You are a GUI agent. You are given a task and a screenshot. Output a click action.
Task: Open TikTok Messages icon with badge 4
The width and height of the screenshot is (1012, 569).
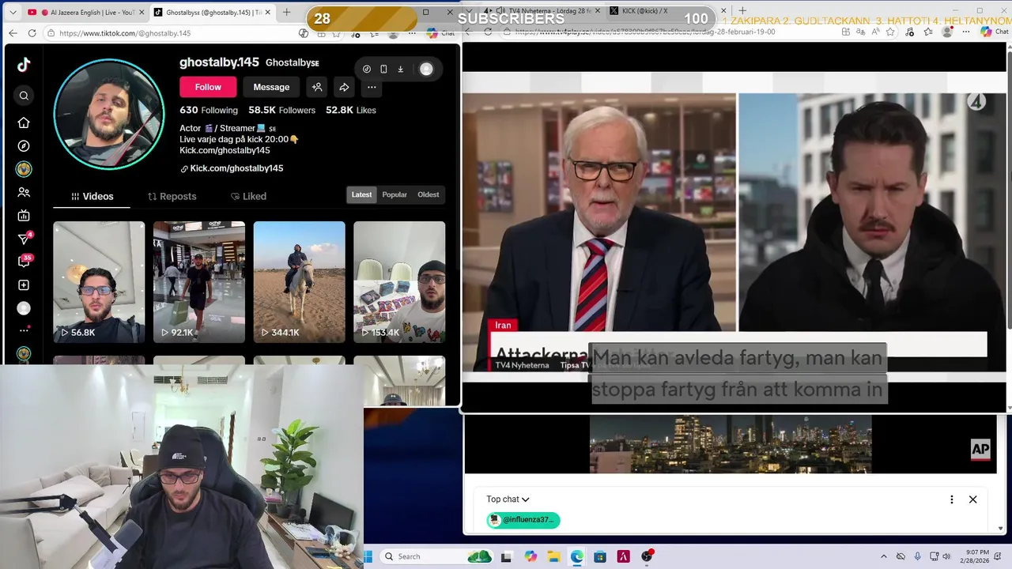24,239
